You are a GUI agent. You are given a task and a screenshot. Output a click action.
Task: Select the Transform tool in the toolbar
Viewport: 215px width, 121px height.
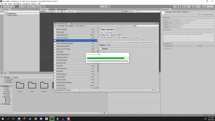(20, 6)
